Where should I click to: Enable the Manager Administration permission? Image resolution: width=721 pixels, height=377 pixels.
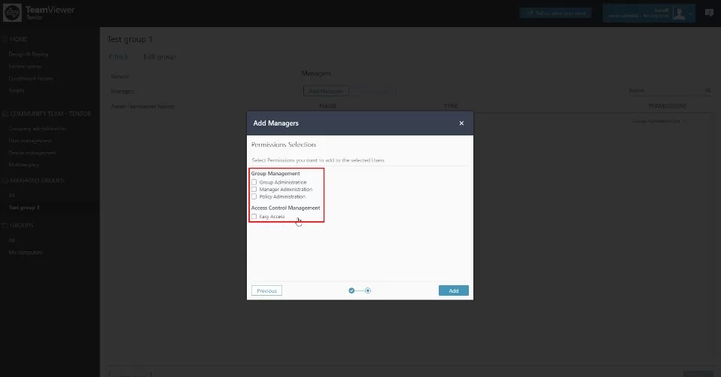click(254, 190)
